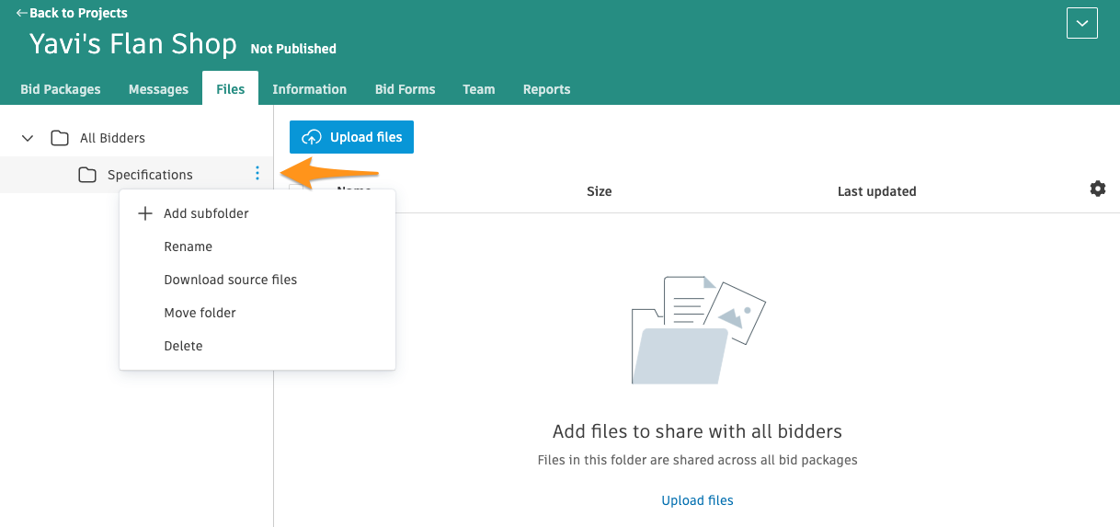Choose Move folder in context menu
The width and height of the screenshot is (1120, 527).
(x=200, y=313)
